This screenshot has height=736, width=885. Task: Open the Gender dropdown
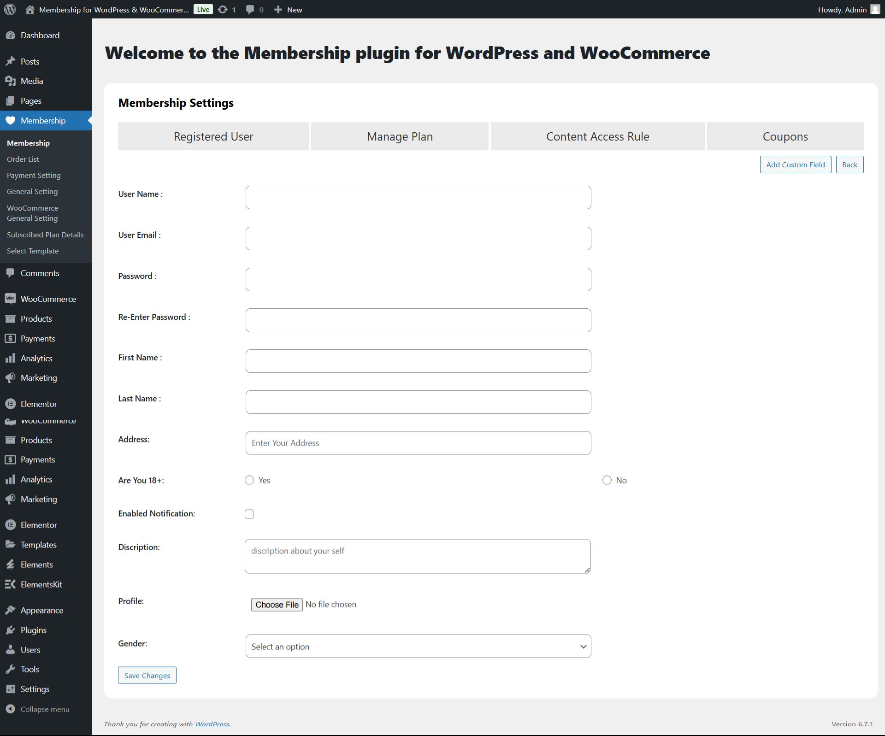pyautogui.click(x=418, y=646)
